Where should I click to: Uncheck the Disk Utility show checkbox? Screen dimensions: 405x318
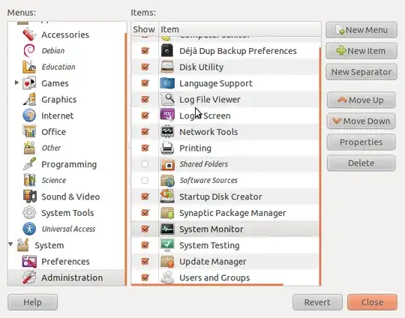(x=145, y=67)
